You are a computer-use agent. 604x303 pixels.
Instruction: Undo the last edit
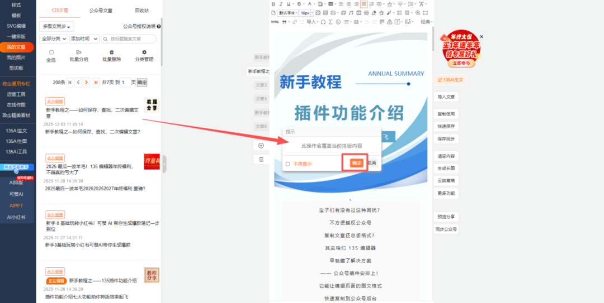tap(366, 22)
